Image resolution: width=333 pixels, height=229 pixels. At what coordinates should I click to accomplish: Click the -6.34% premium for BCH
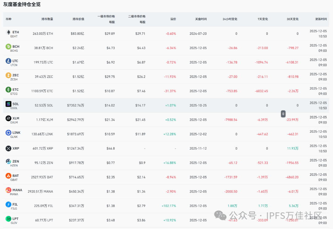click(171, 48)
